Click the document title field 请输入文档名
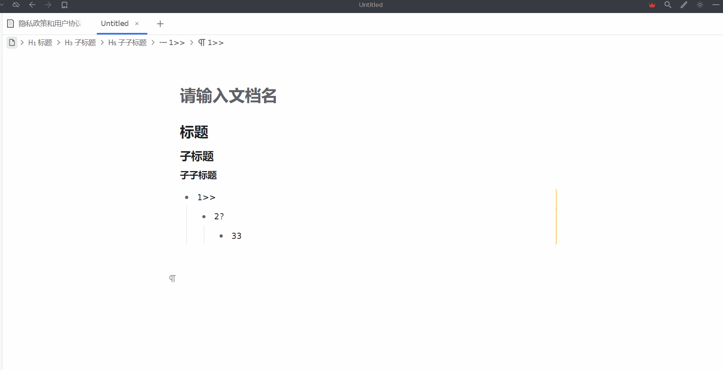Viewport: 723px width, 370px height. click(228, 96)
